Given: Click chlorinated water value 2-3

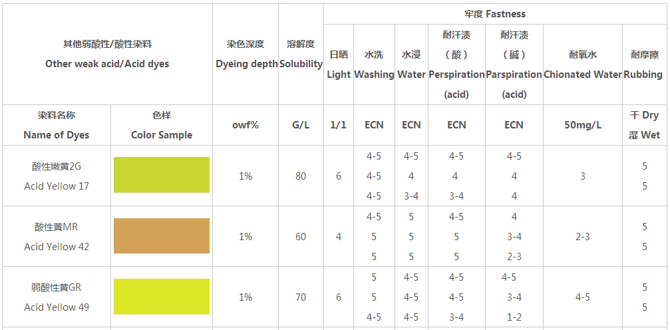Looking at the screenshot, I should pos(582,237).
